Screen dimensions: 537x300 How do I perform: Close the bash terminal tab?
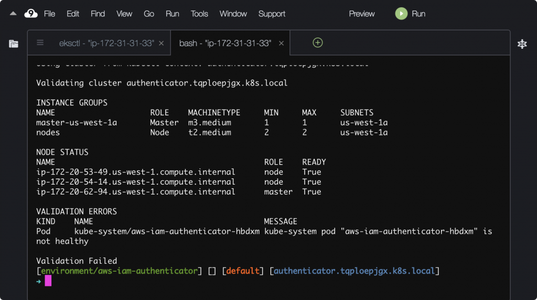[281, 44]
